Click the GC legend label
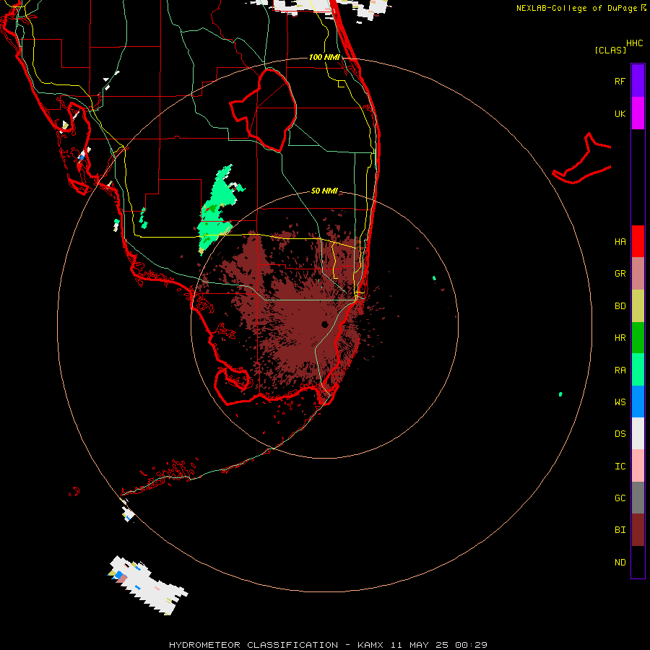This screenshot has width=650, height=650. 620,498
